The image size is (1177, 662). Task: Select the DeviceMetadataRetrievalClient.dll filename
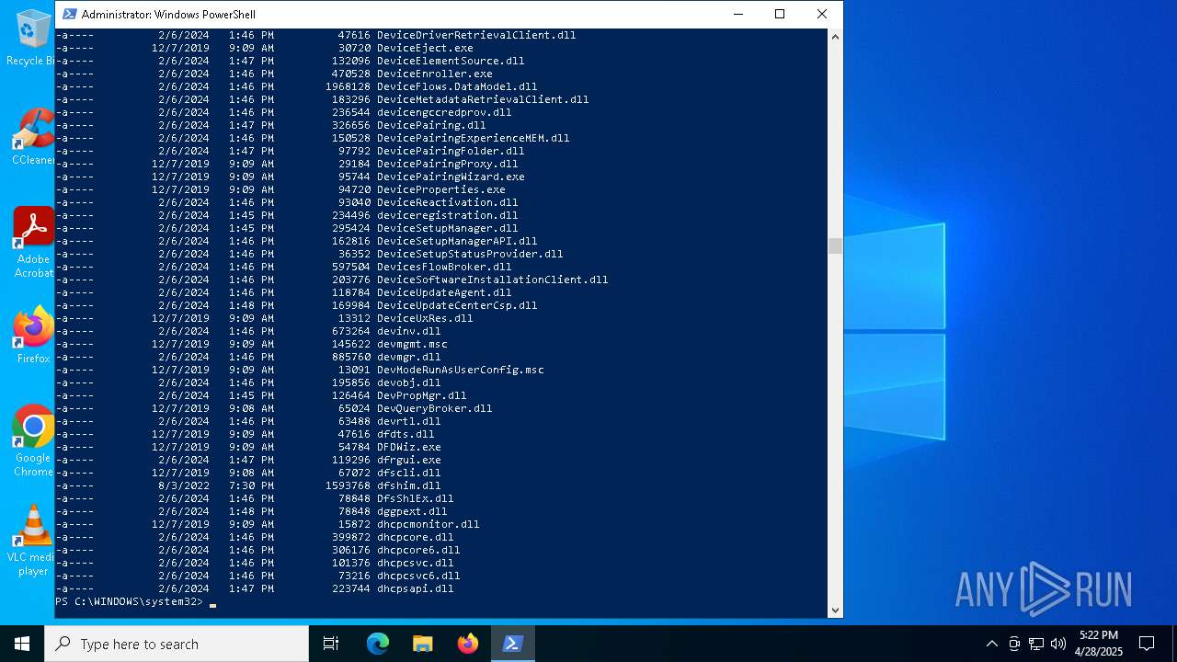[483, 99]
